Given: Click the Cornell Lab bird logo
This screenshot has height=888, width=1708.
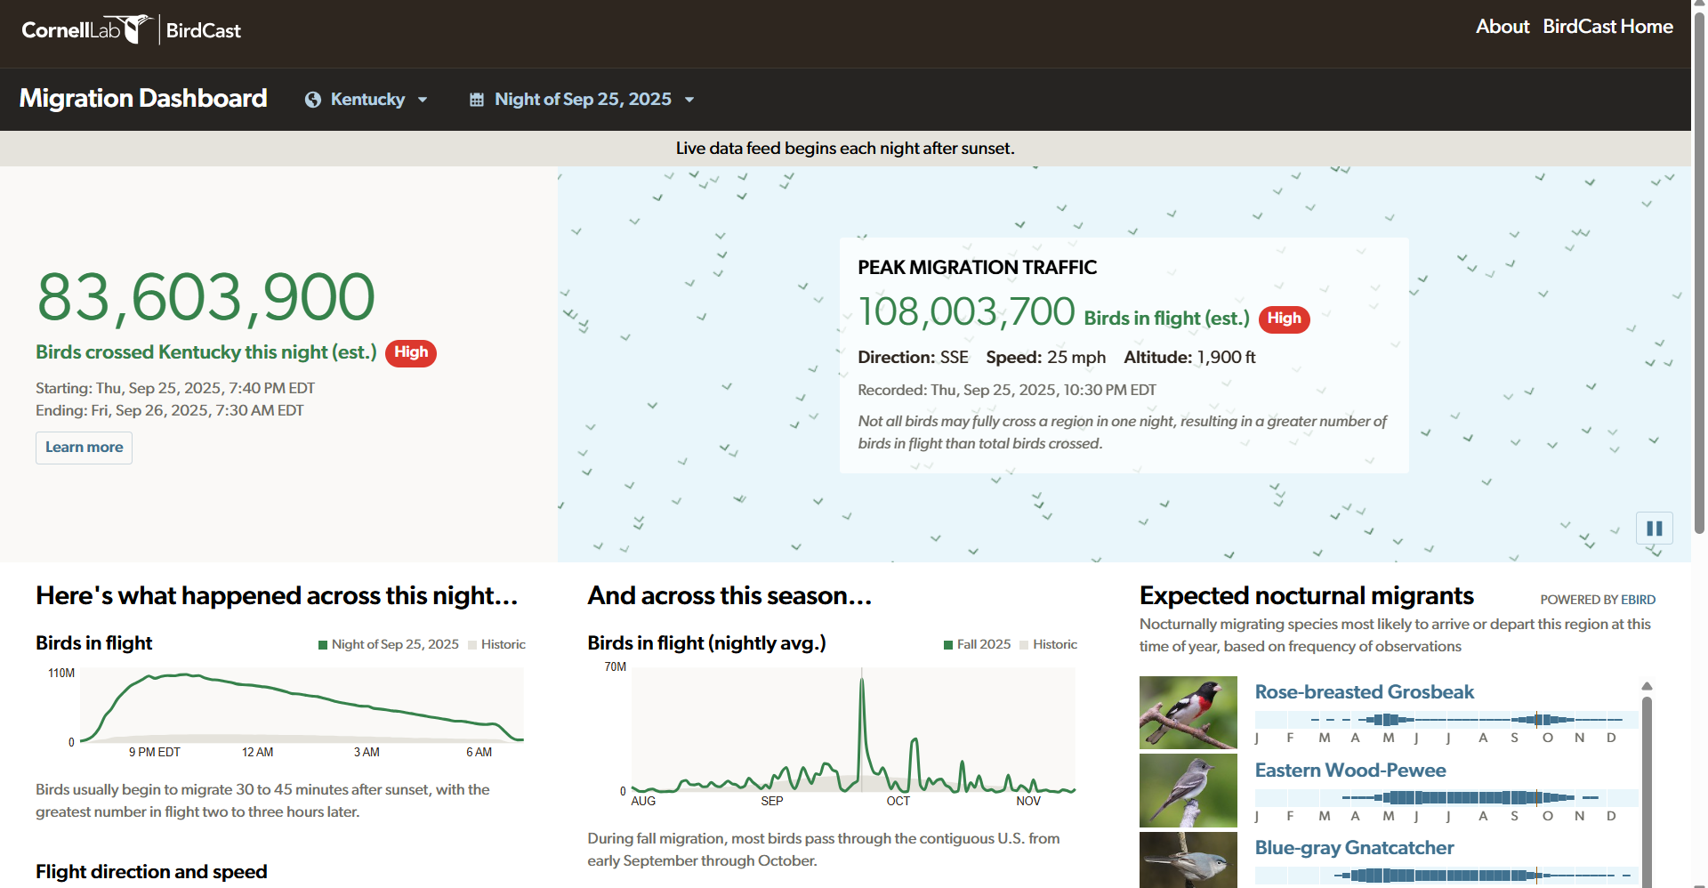Looking at the screenshot, I should (x=86, y=29).
